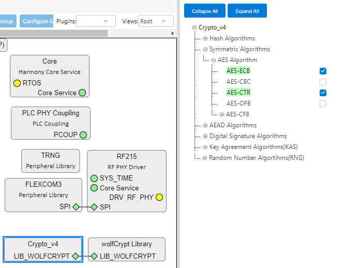Click the SPI diamond on FLEXCOM3
The image size is (345, 268).
pos(76,207)
